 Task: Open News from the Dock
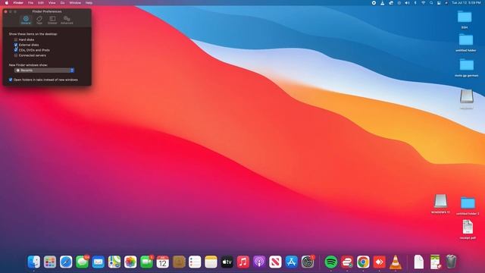pos(275,262)
